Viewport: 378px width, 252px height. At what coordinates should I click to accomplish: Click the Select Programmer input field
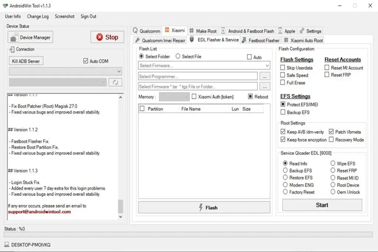(x=198, y=76)
